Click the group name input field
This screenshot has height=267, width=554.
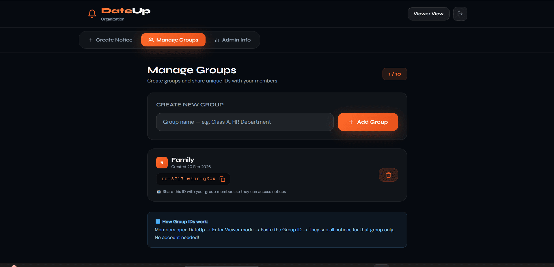(x=245, y=122)
